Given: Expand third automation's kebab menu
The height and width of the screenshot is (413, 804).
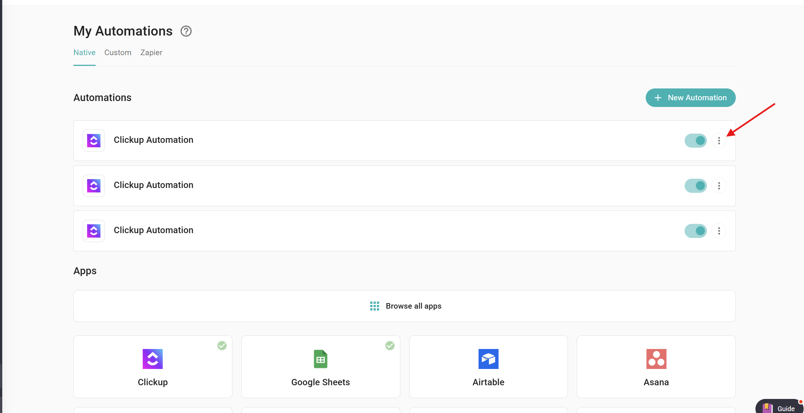Looking at the screenshot, I should click(x=719, y=231).
